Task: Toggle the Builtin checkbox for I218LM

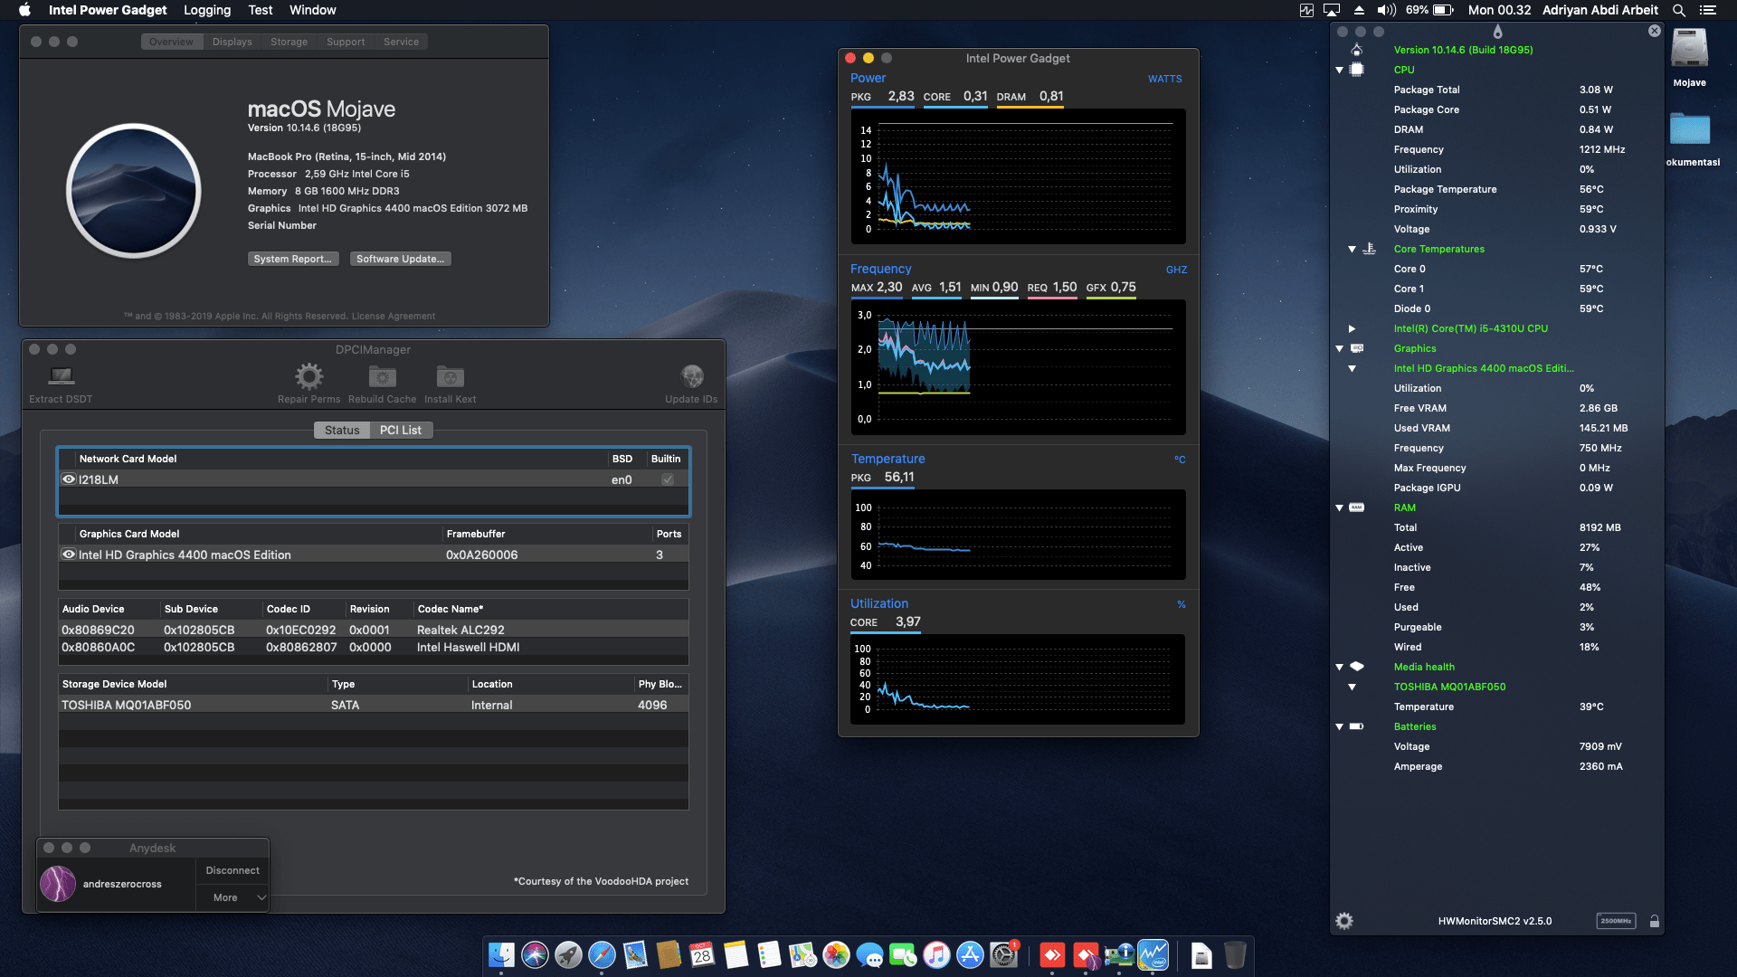Action: (x=667, y=479)
